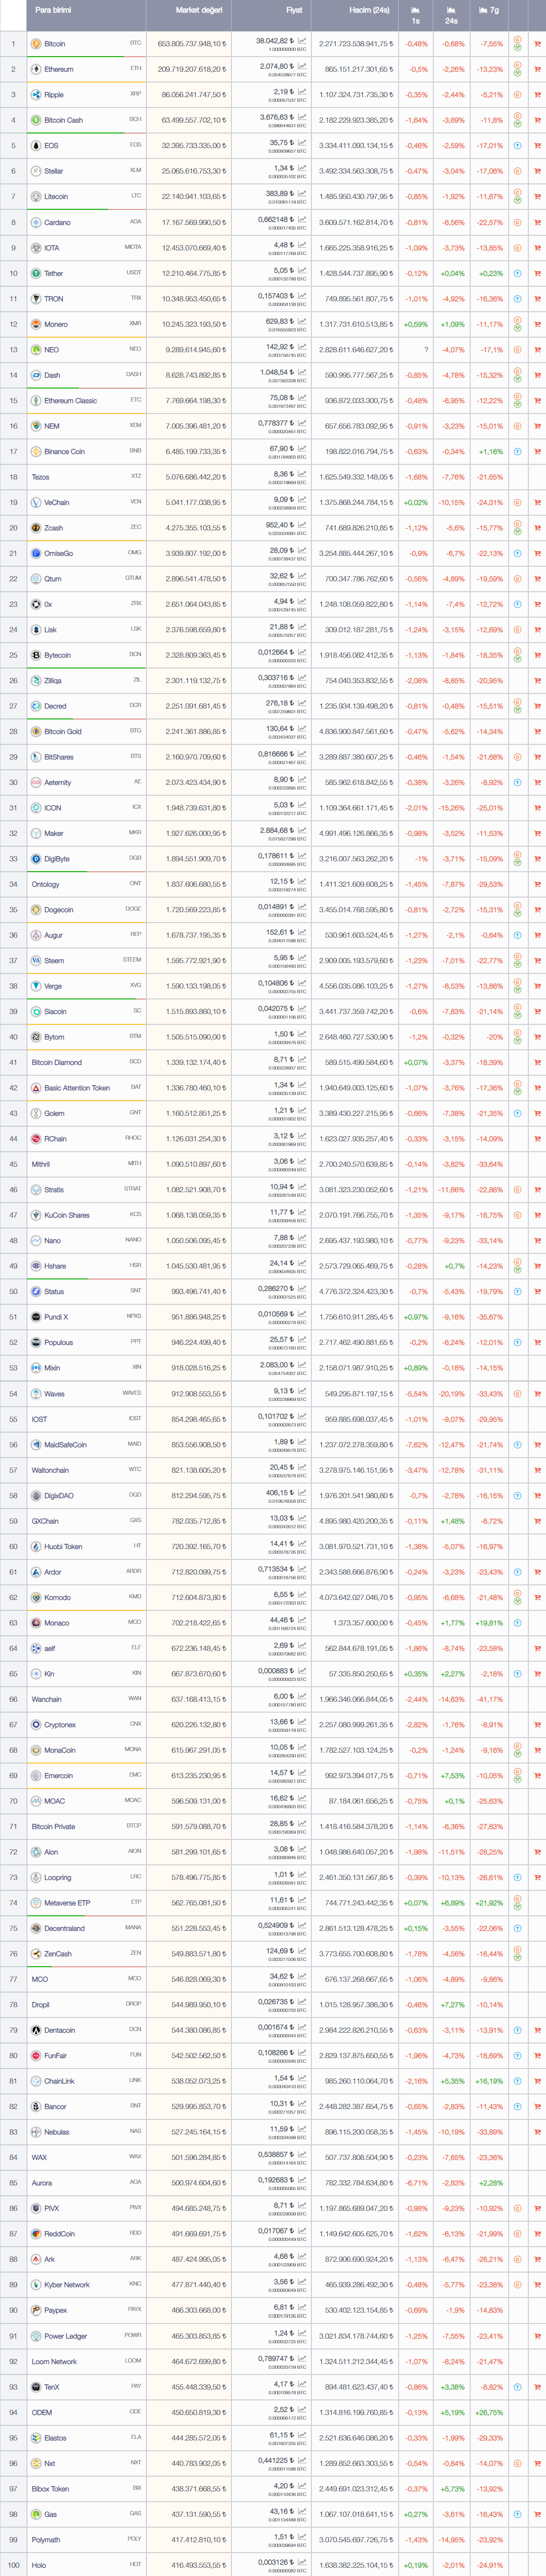Click ODEM 7g change +26,75%
The image size is (546, 2576).
tap(489, 2412)
